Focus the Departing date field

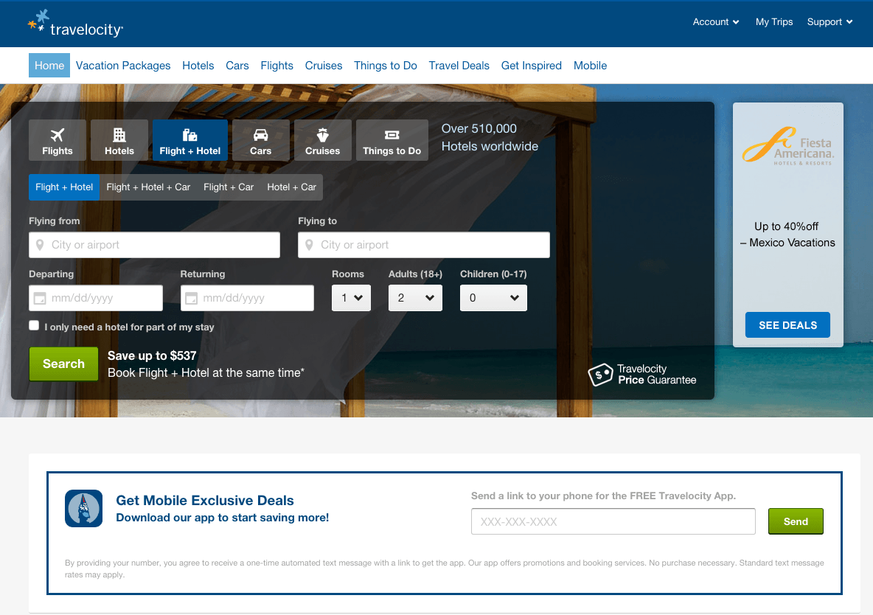tap(96, 298)
